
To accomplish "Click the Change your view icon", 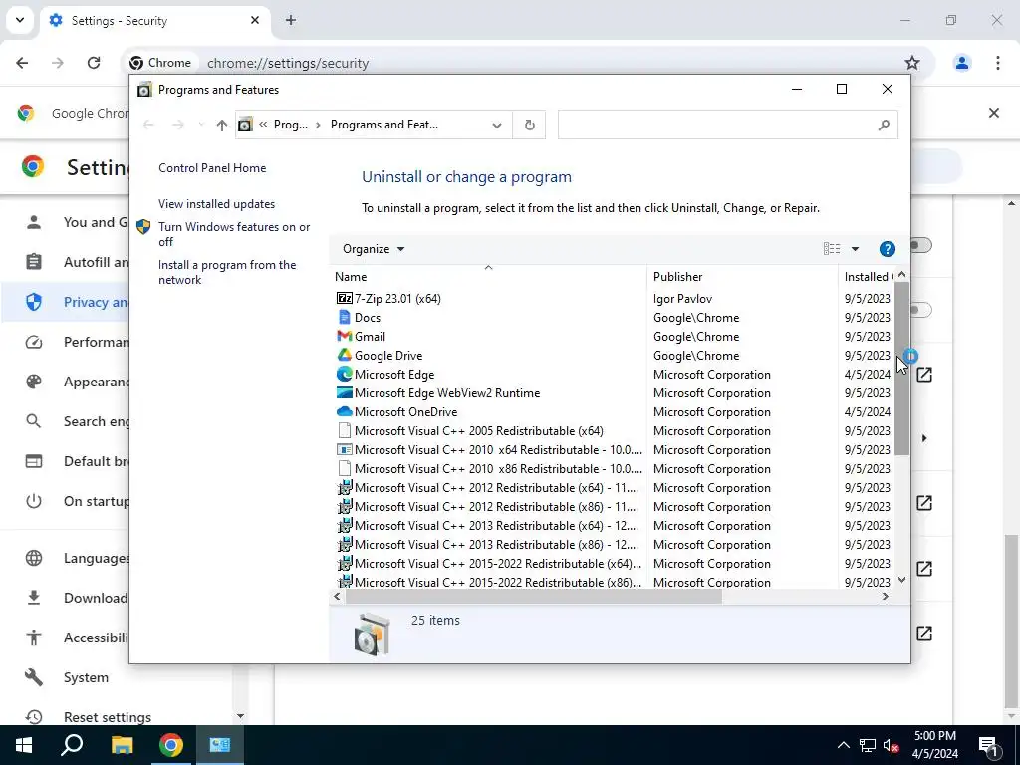I will click(832, 248).
